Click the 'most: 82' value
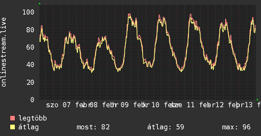This screenshot has width=261, height=136. (x=93, y=127)
